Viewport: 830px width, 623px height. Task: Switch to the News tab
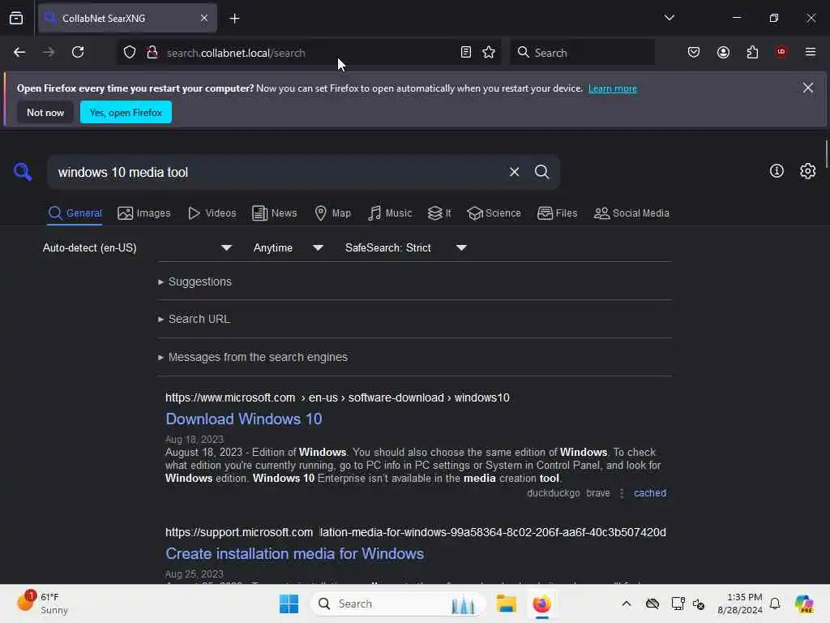click(x=275, y=213)
